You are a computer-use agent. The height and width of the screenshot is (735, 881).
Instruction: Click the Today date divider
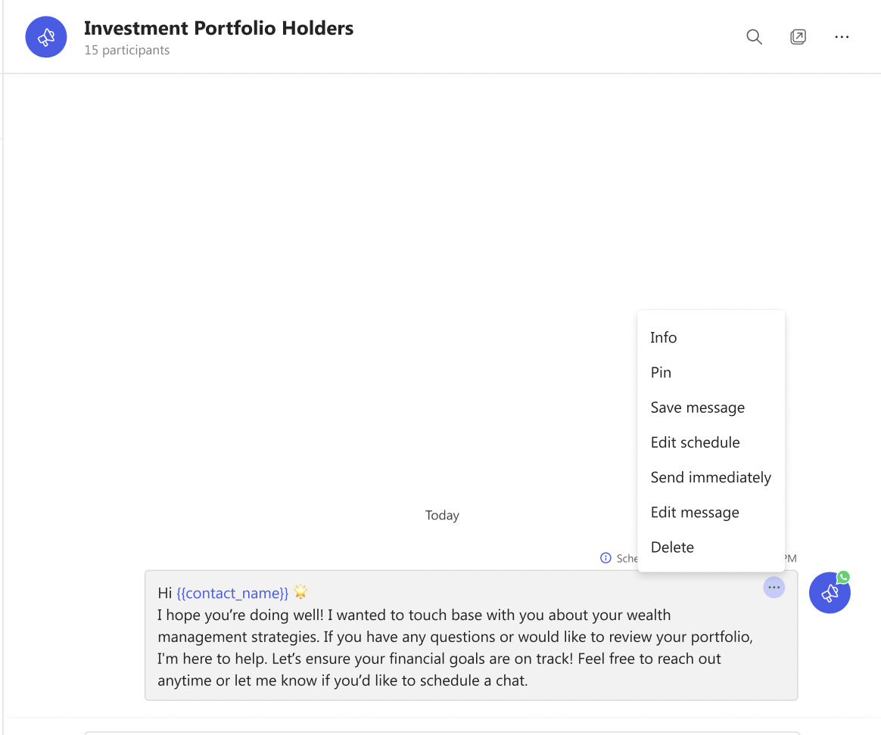[442, 515]
